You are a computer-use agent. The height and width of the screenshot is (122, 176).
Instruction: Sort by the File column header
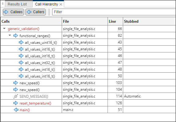85,21
